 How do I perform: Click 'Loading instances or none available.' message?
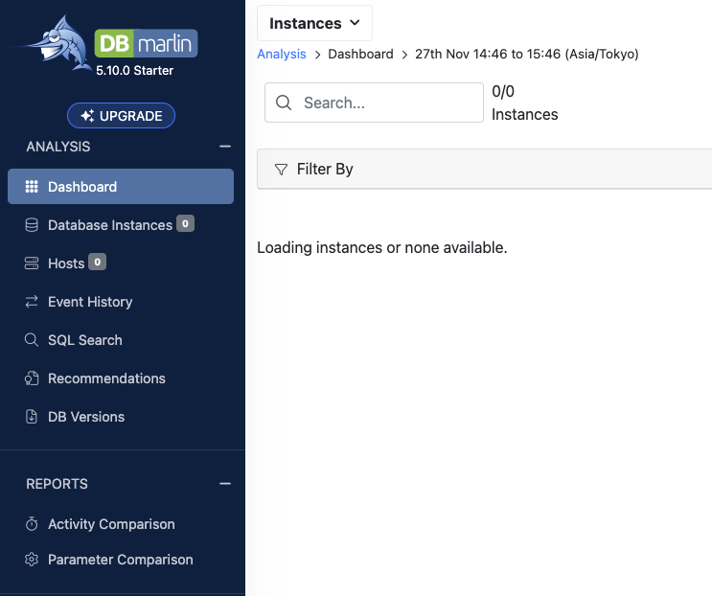[x=382, y=248]
